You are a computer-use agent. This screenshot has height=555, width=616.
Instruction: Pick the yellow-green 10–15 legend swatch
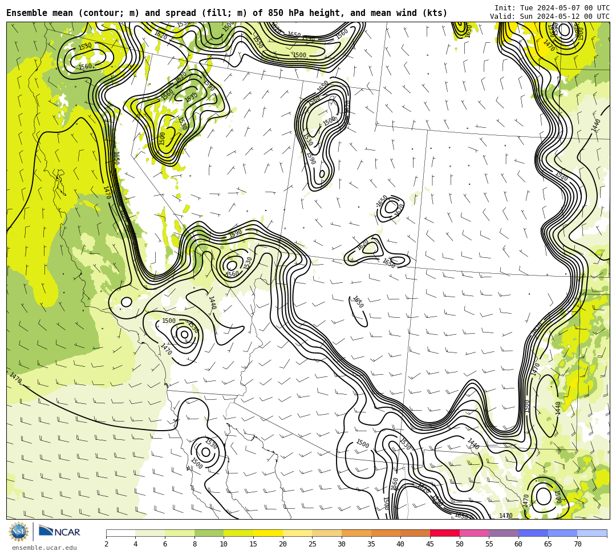238,533
